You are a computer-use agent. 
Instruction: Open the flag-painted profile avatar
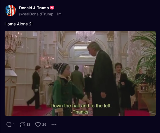coord(10,11)
